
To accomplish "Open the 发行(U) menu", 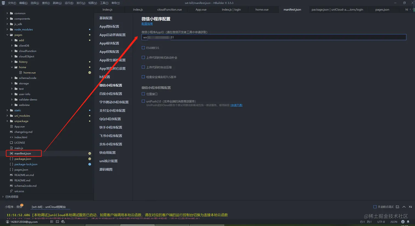I will pyautogui.click(x=81, y=3).
